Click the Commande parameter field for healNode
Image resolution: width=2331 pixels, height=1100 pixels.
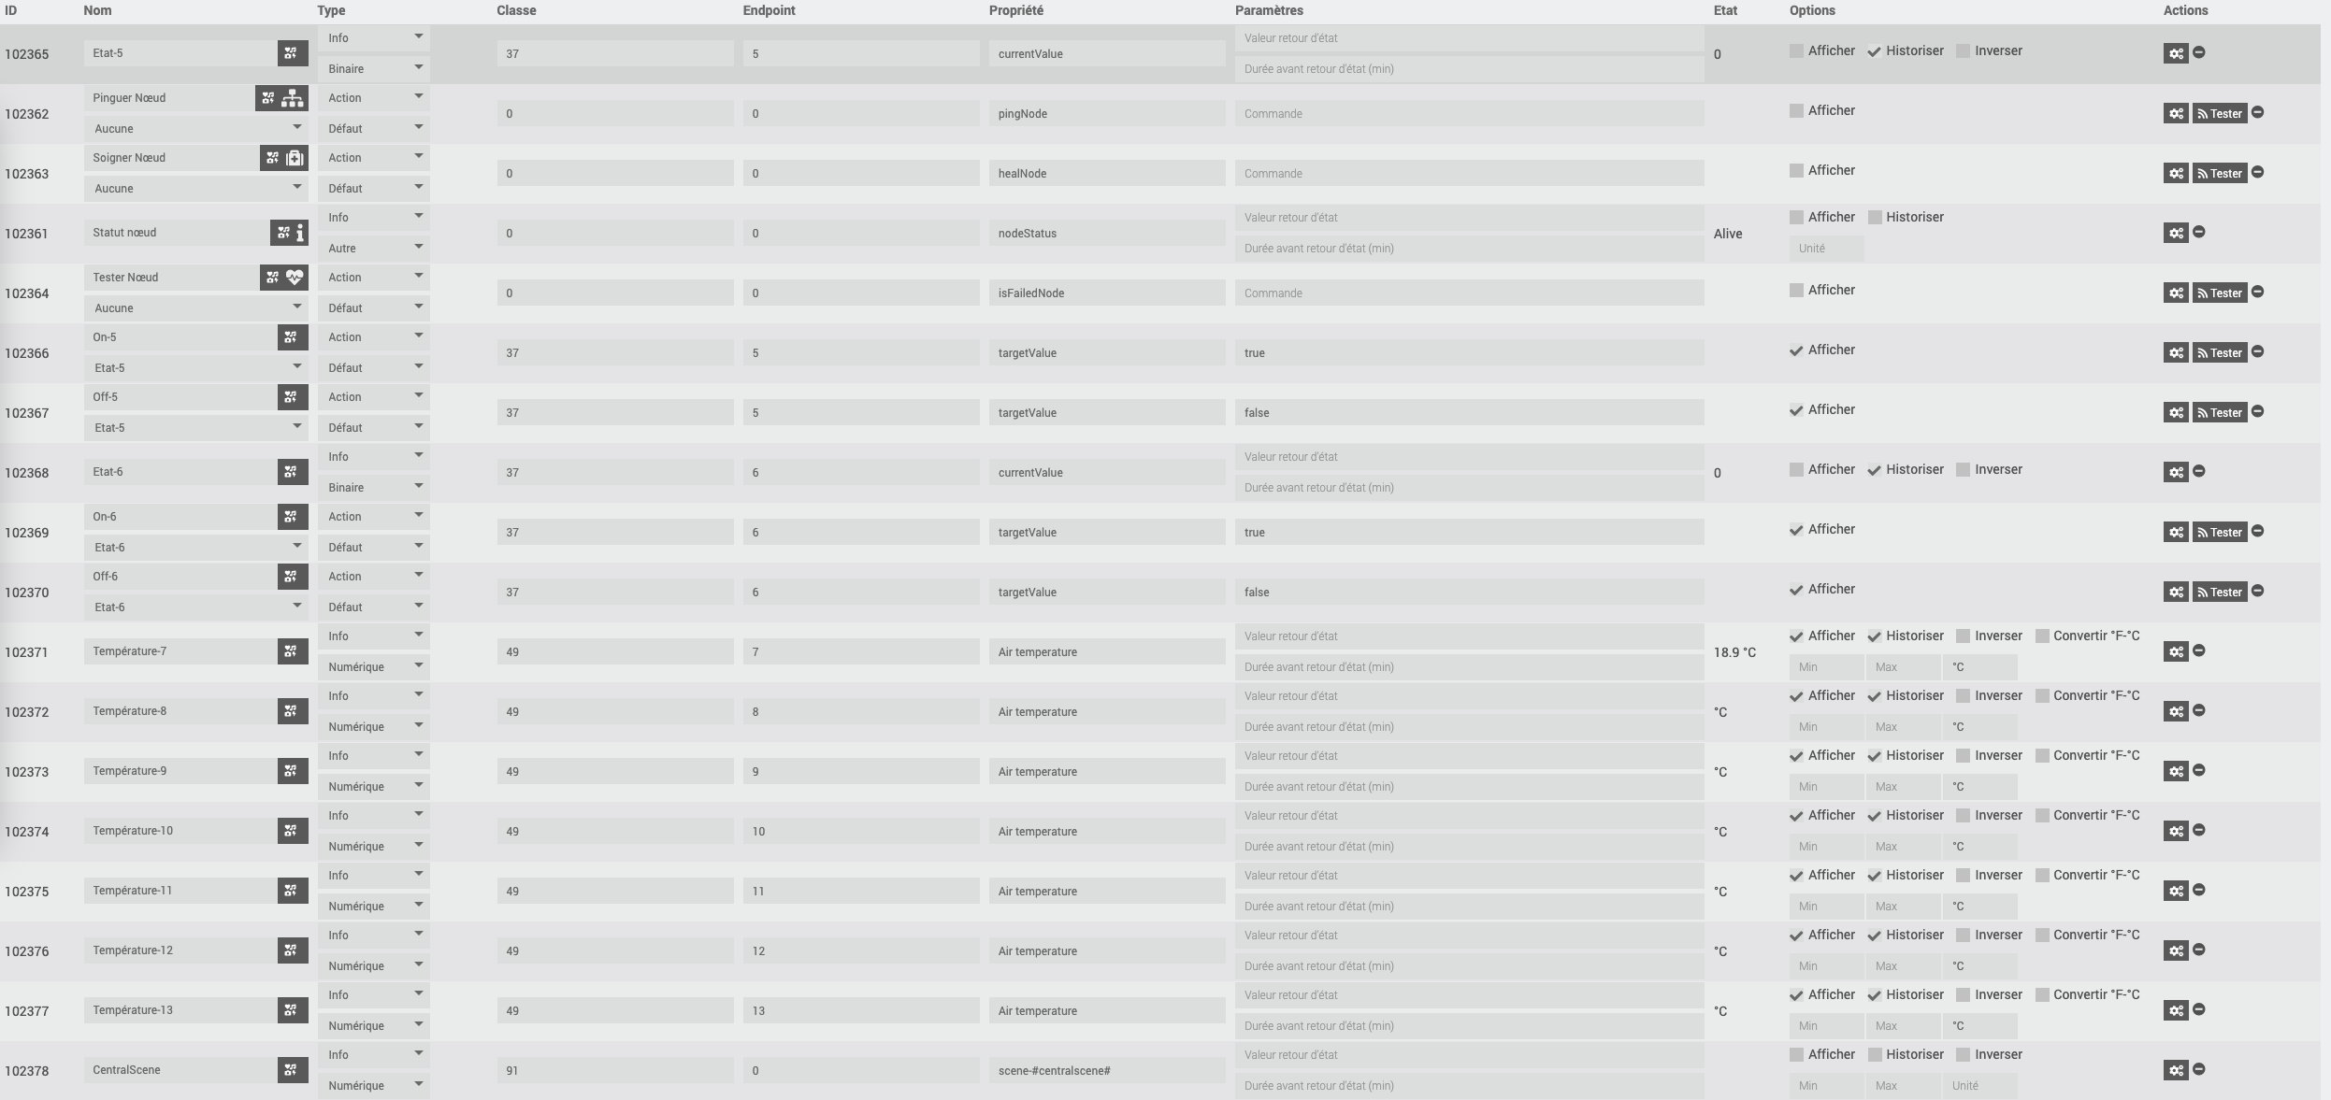click(x=1468, y=174)
